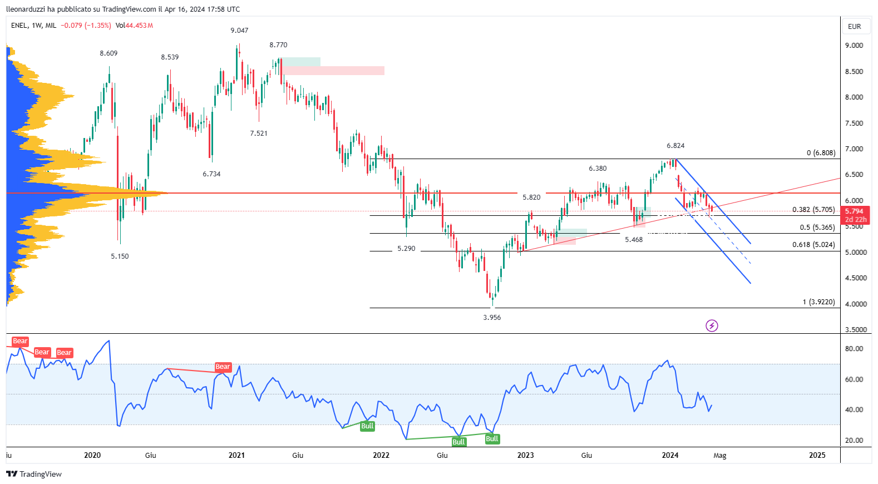The width and height of the screenshot is (878, 484).
Task: Click the 5.820 price label
Action: (531, 197)
